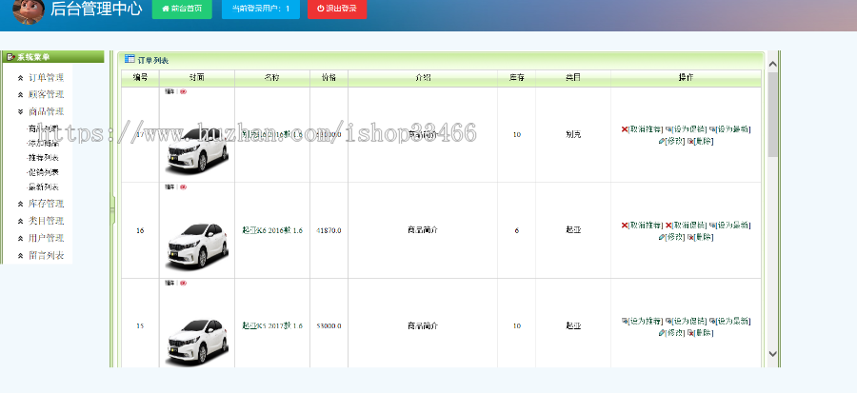Click the delete icon in item 16's row
Image resolution: width=857 pixels, height=393 pixels.
[x=689, y=237]
